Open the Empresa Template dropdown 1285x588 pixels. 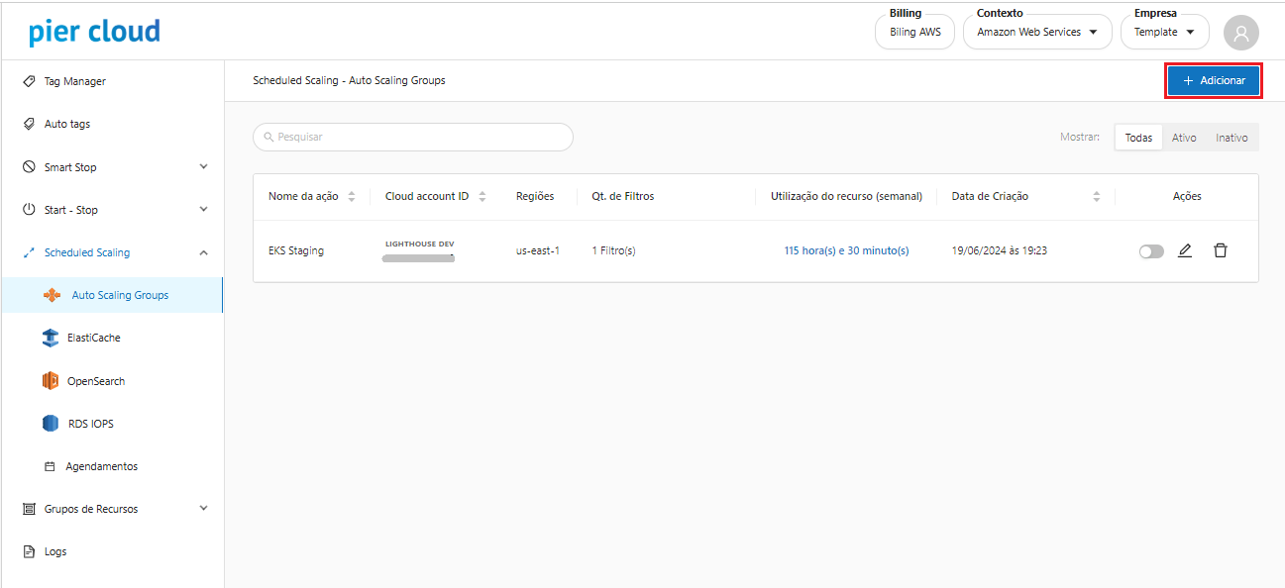pyautogui.click(x=1164, y=32)
